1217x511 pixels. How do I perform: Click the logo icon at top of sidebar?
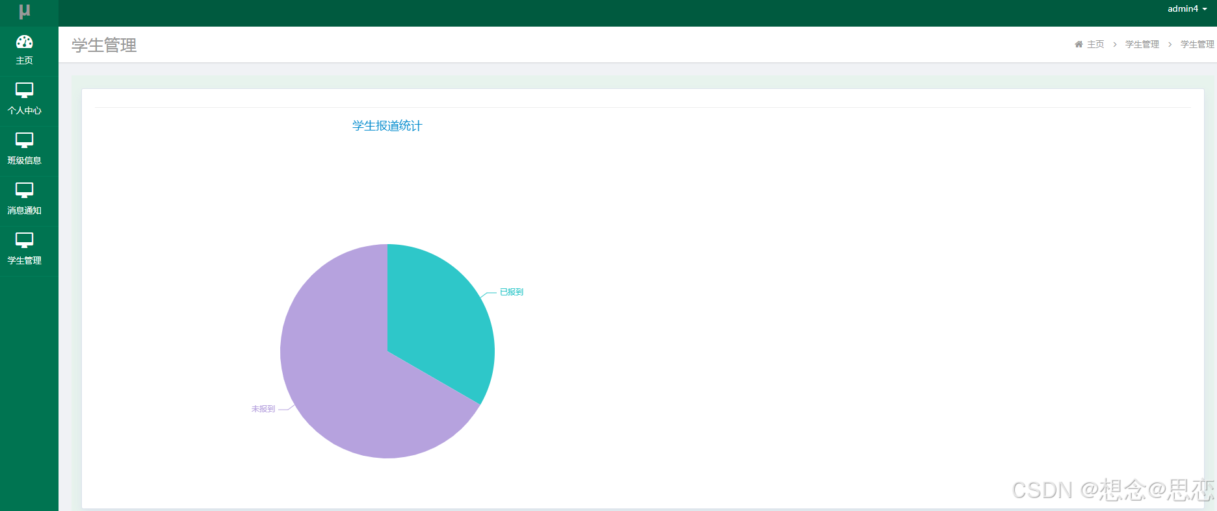[25, 11]
